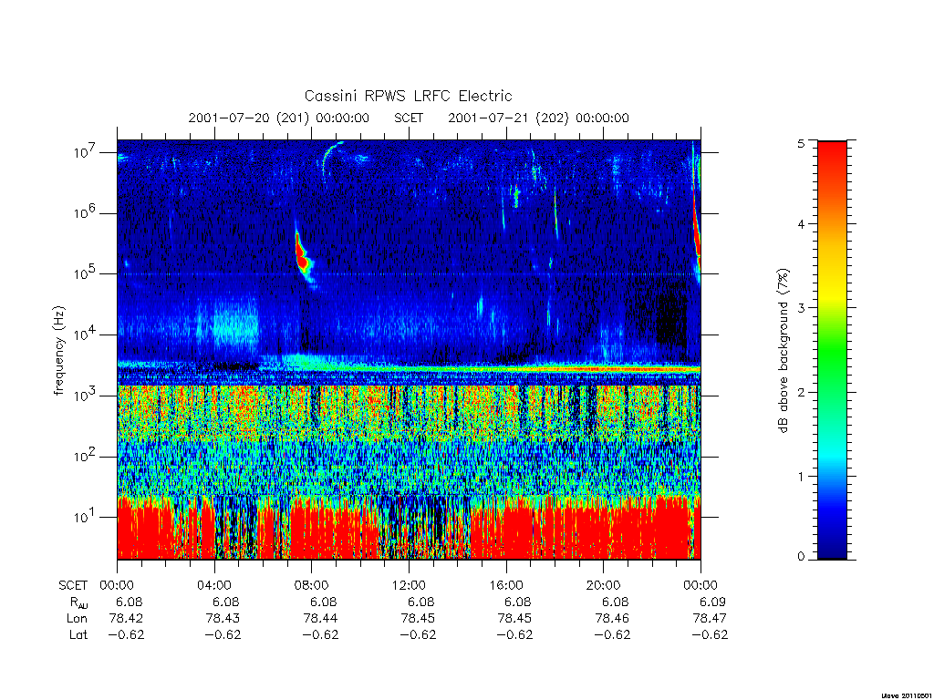Click the 10^1 frequency tick label

(x=85, y=517)
